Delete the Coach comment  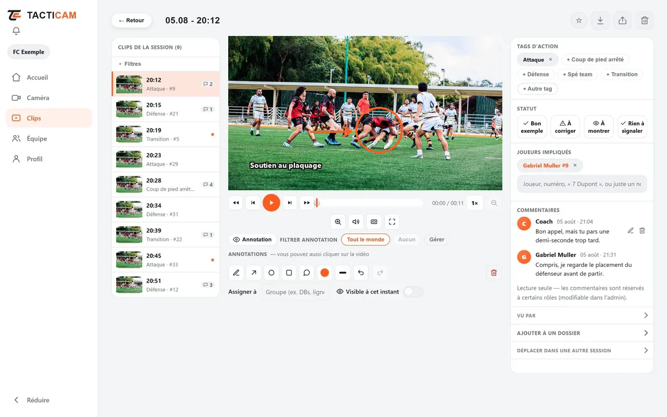point(642,230)
